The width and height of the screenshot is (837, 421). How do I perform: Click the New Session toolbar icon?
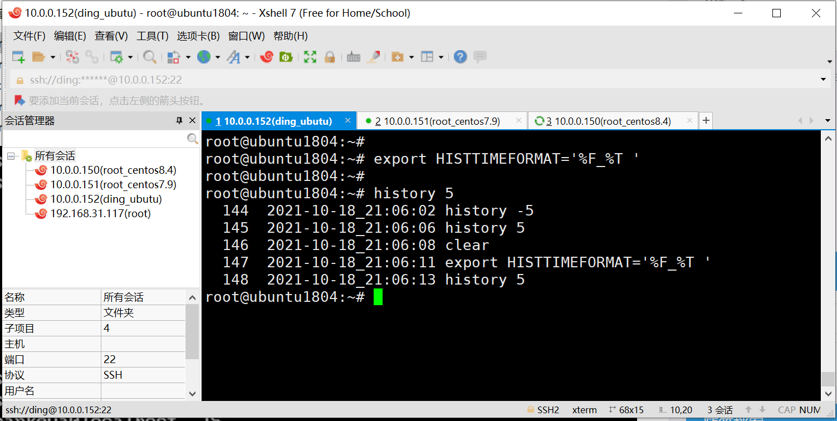pyautogui.click(x=18, y=57)
